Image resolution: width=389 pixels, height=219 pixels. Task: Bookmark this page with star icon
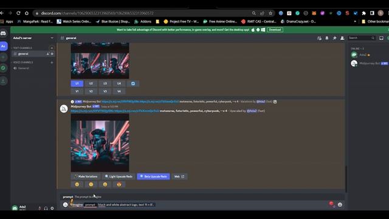270,13
